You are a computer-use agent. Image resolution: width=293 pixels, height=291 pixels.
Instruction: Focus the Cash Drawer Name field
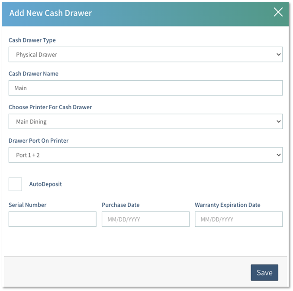click(145, 88)
